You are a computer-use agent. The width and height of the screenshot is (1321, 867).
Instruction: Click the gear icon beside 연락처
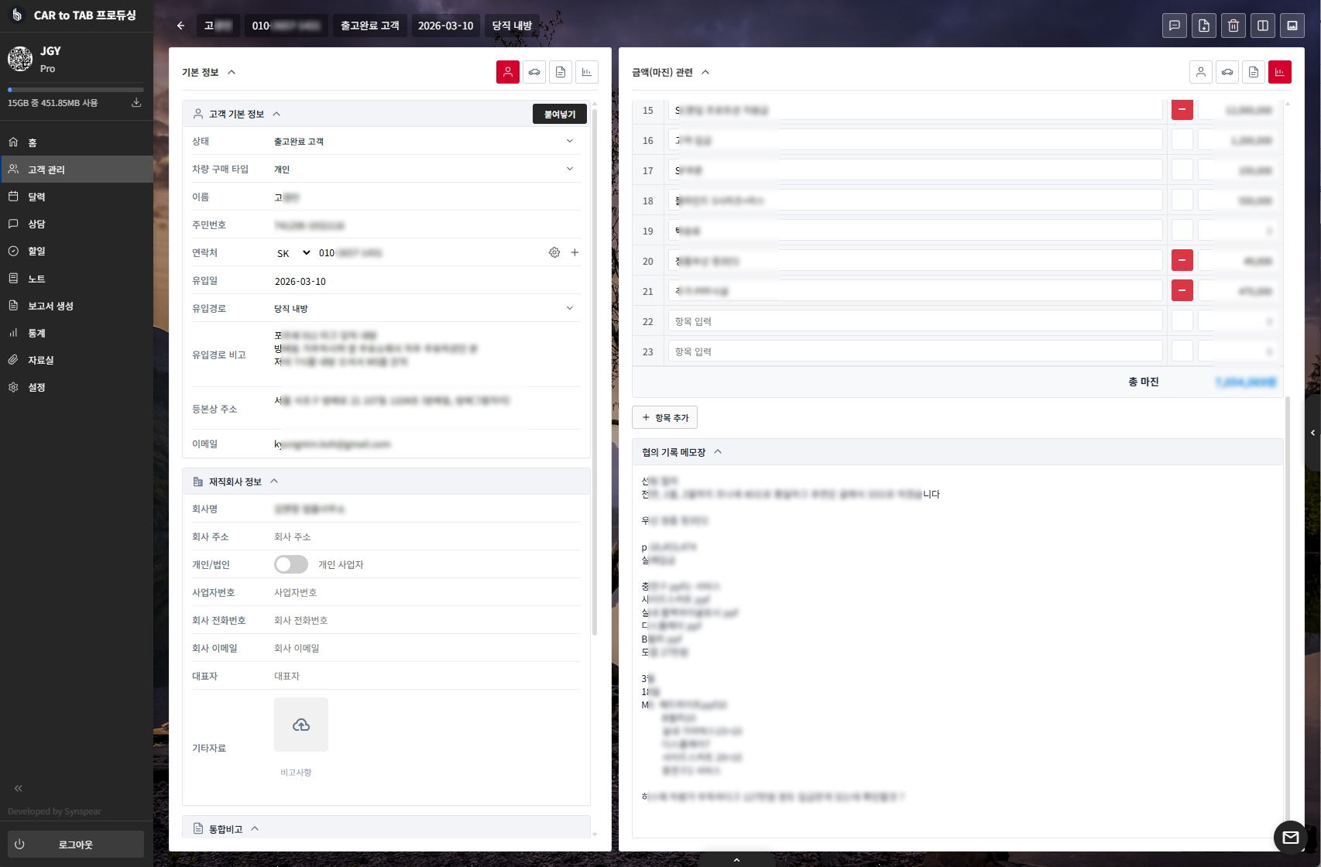(x=554, y=252)
